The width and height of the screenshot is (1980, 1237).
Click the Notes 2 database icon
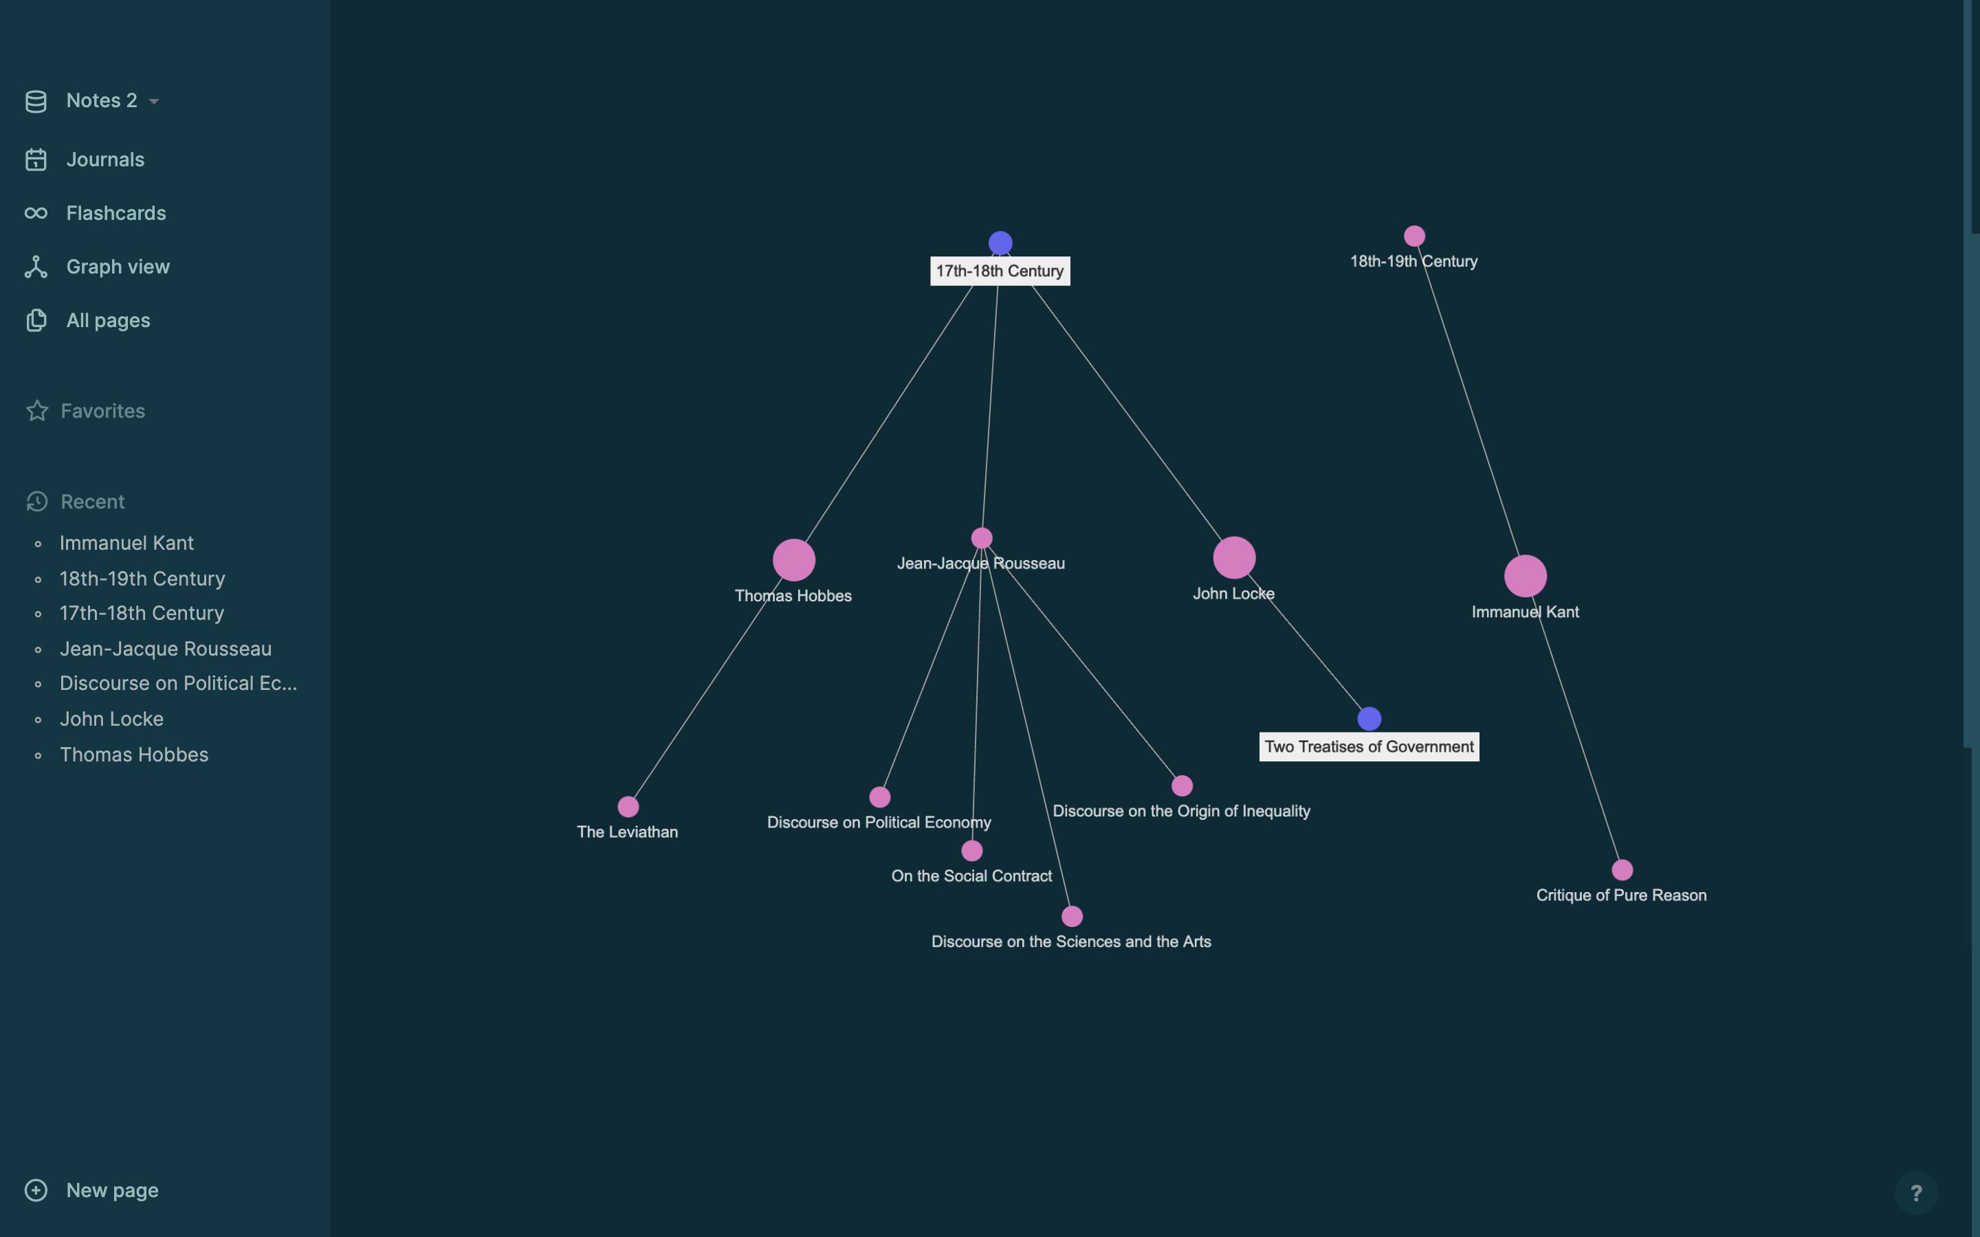tap(36, 102)
